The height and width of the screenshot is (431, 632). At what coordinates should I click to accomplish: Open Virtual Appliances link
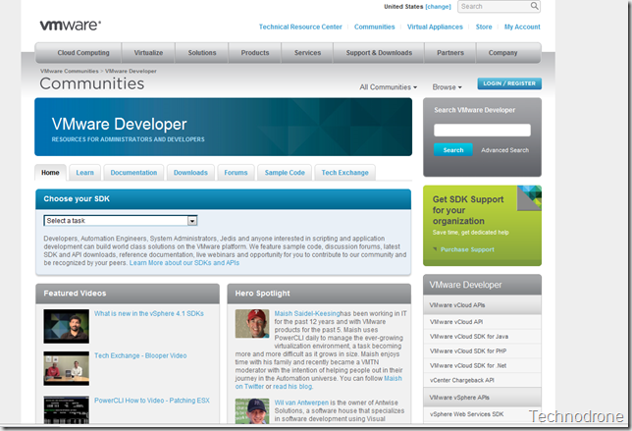435,27
